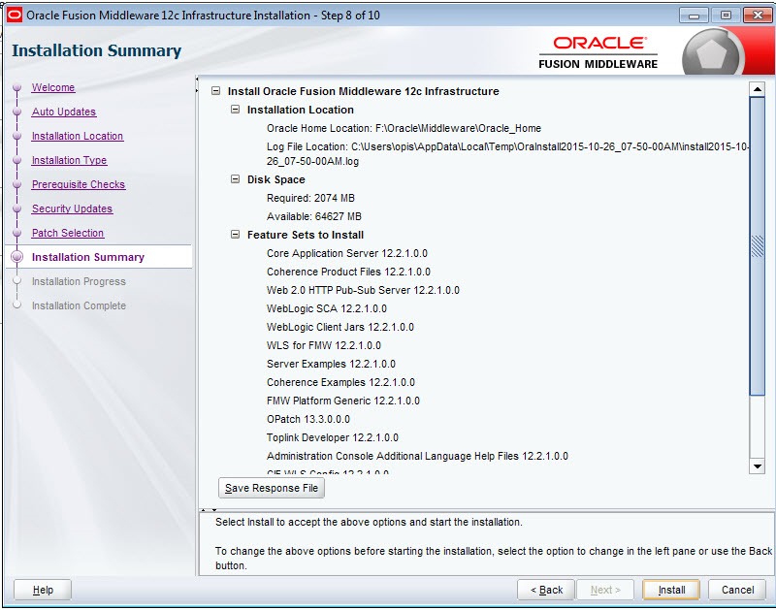Select the 'Log File Location' row
Screen dimensions: 776x610
[508, 154]
